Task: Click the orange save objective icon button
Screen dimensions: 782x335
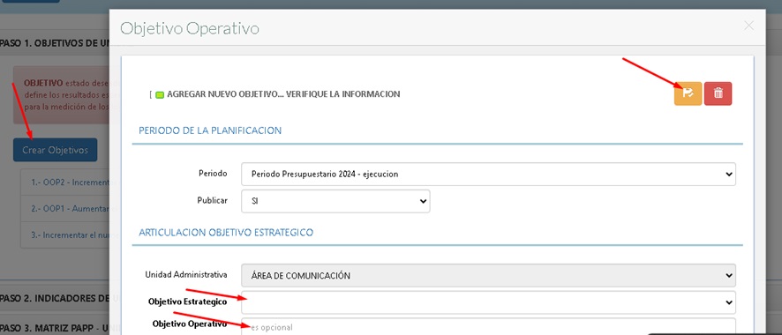Action: (688, 93)
